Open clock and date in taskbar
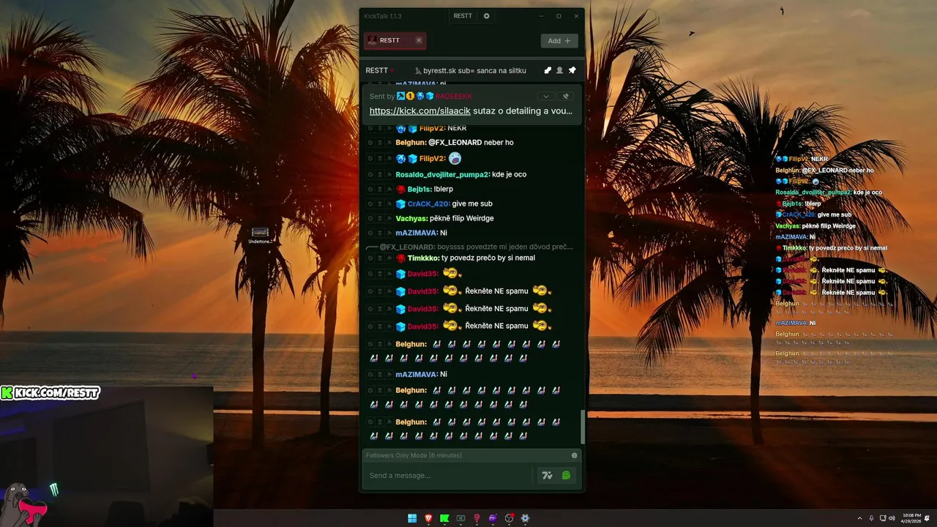 912,518
